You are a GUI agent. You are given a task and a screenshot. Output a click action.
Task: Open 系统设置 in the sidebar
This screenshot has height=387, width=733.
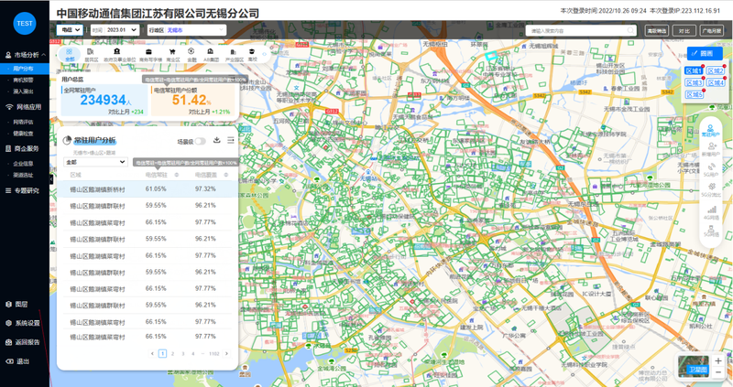23,323
